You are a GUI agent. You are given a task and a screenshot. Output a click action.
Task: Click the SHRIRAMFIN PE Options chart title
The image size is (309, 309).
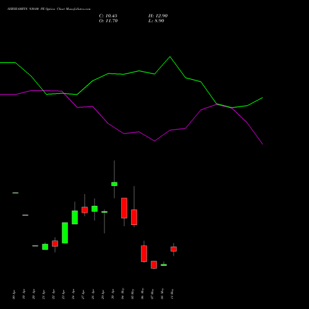point(49,9)
